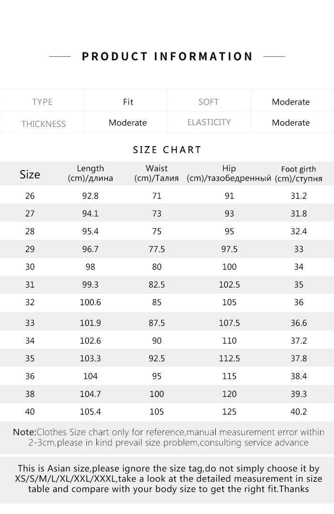Click the Asian size notice text
Image resolution: width=334 pixels, height=514 pixels.
tap(168, 479)
